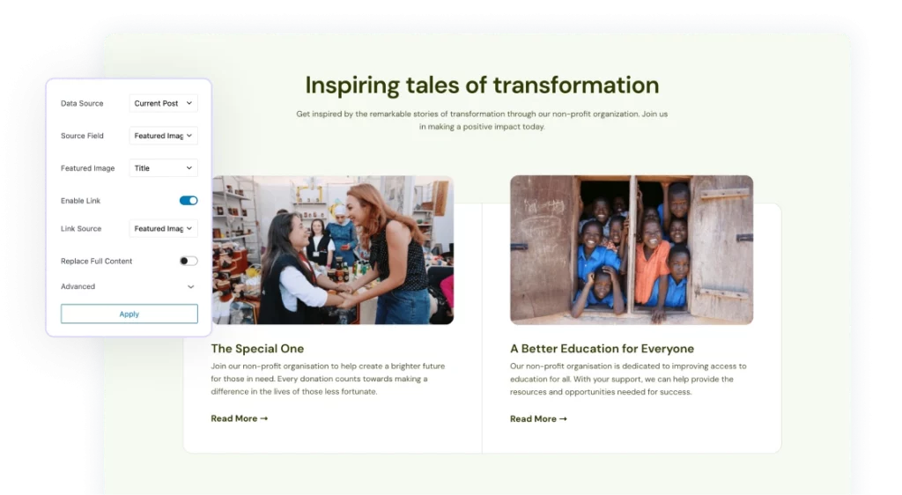Click the paragraph starting "Our non-profit organisation is dedicated"
The image size is (902, 495).
(628, 379)
